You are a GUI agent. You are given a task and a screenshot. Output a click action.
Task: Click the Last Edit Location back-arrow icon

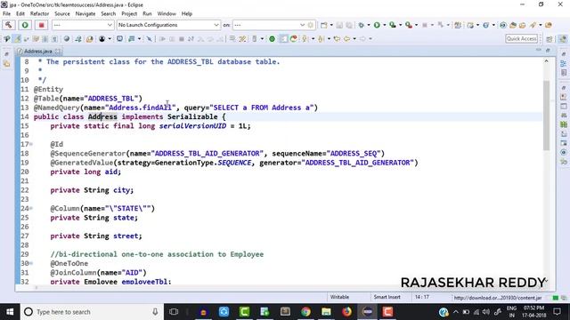[x=337, y=39]
